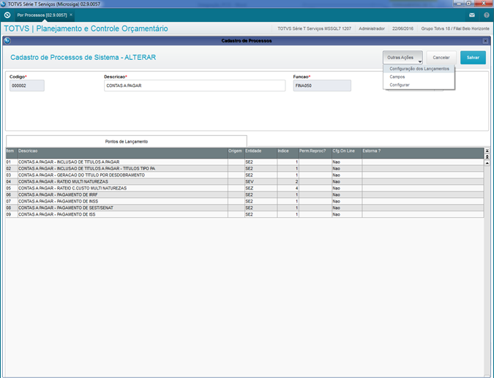This screenshot has height=378, width=494.
Task: Select row TITULOS TIPO PA
Action: tap(244, 168)
